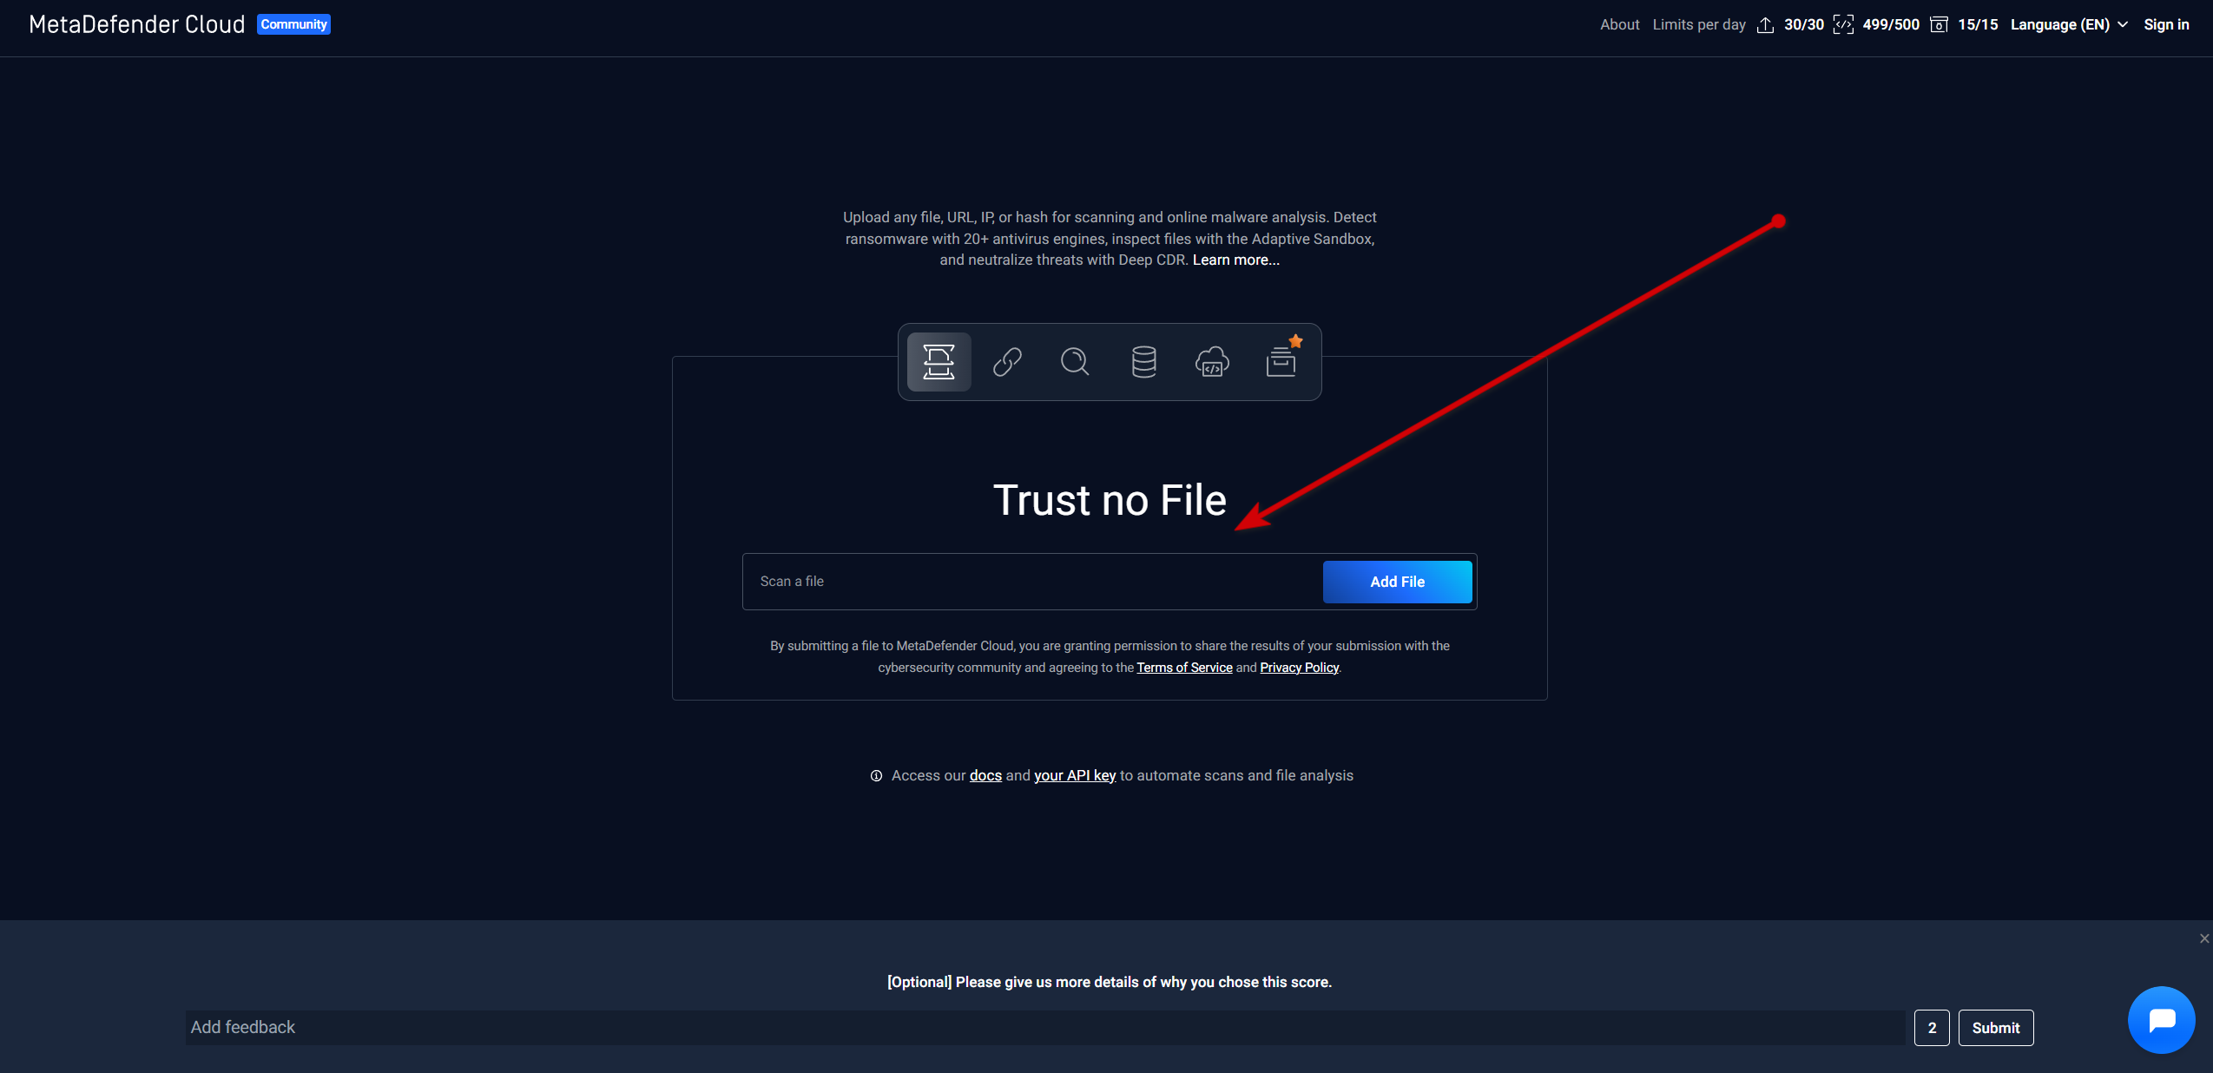The height and width of the screenshot is (1073, 2213).
Task: Click the Community badge
Action: pyautogui.click(x=293, y=24)
